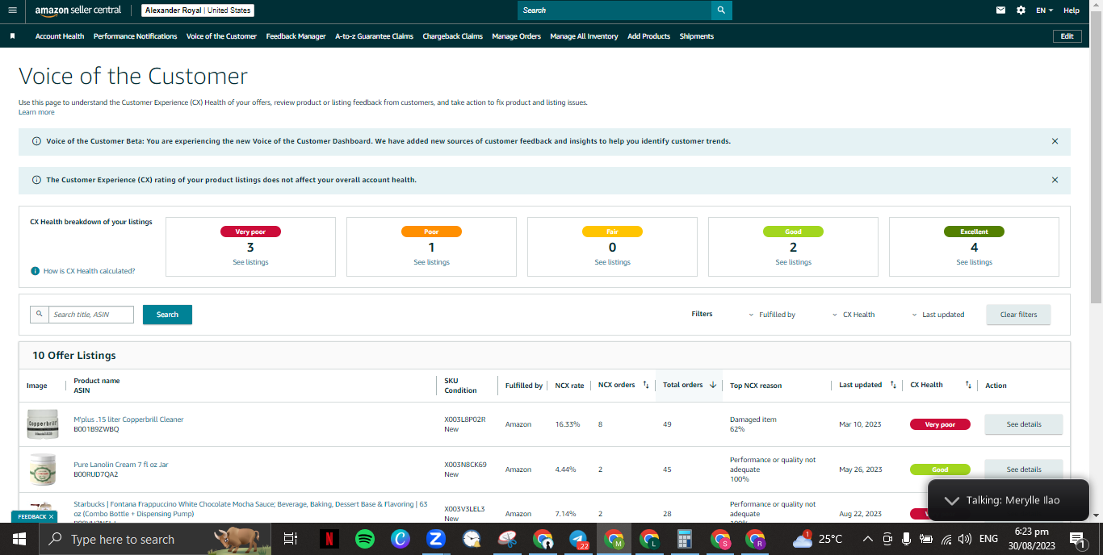Click the info icon beside How is CX Health calculated
The height and width of the screenshot is (555, 1103).
tap(35, 271)
